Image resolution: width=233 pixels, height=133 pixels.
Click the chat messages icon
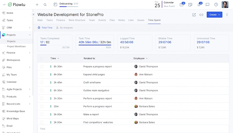pos(207,5)
